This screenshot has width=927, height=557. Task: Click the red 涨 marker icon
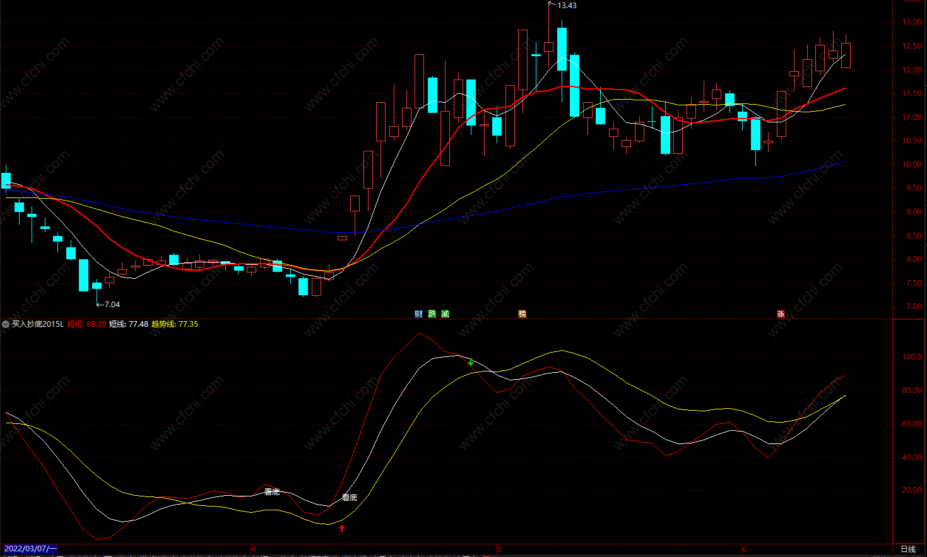click(781, 314)
